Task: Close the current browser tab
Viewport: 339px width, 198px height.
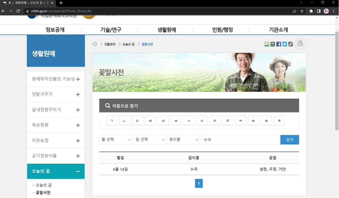Action: (52, 3)
